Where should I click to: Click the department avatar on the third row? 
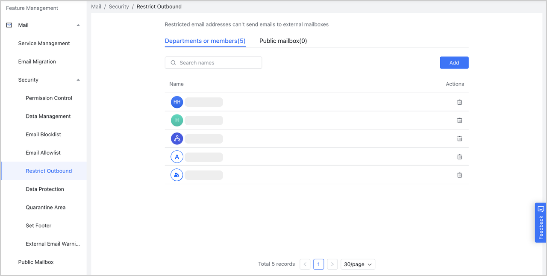pos(177,138)
